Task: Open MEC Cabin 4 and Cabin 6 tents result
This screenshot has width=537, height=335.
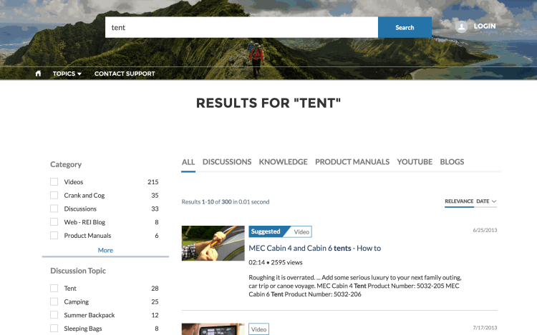Action: pyautogui.click(x=314, y=248)
